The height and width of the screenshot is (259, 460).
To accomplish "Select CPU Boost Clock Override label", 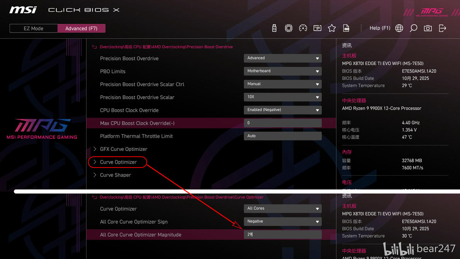I will click(129, 110).
